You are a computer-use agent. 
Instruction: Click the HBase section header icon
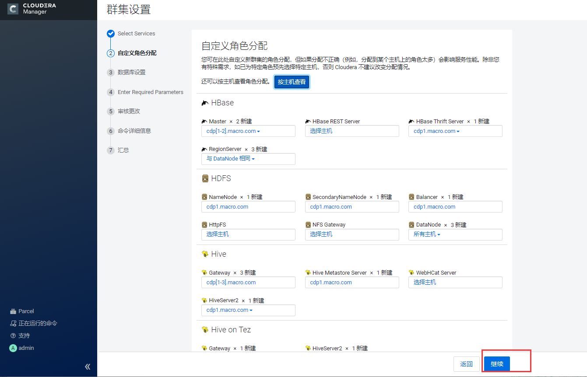click(205, 103)
